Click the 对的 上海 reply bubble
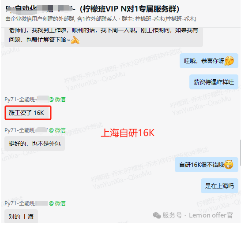The height and width of the screenshot is (225, 241). click(21, 216)
